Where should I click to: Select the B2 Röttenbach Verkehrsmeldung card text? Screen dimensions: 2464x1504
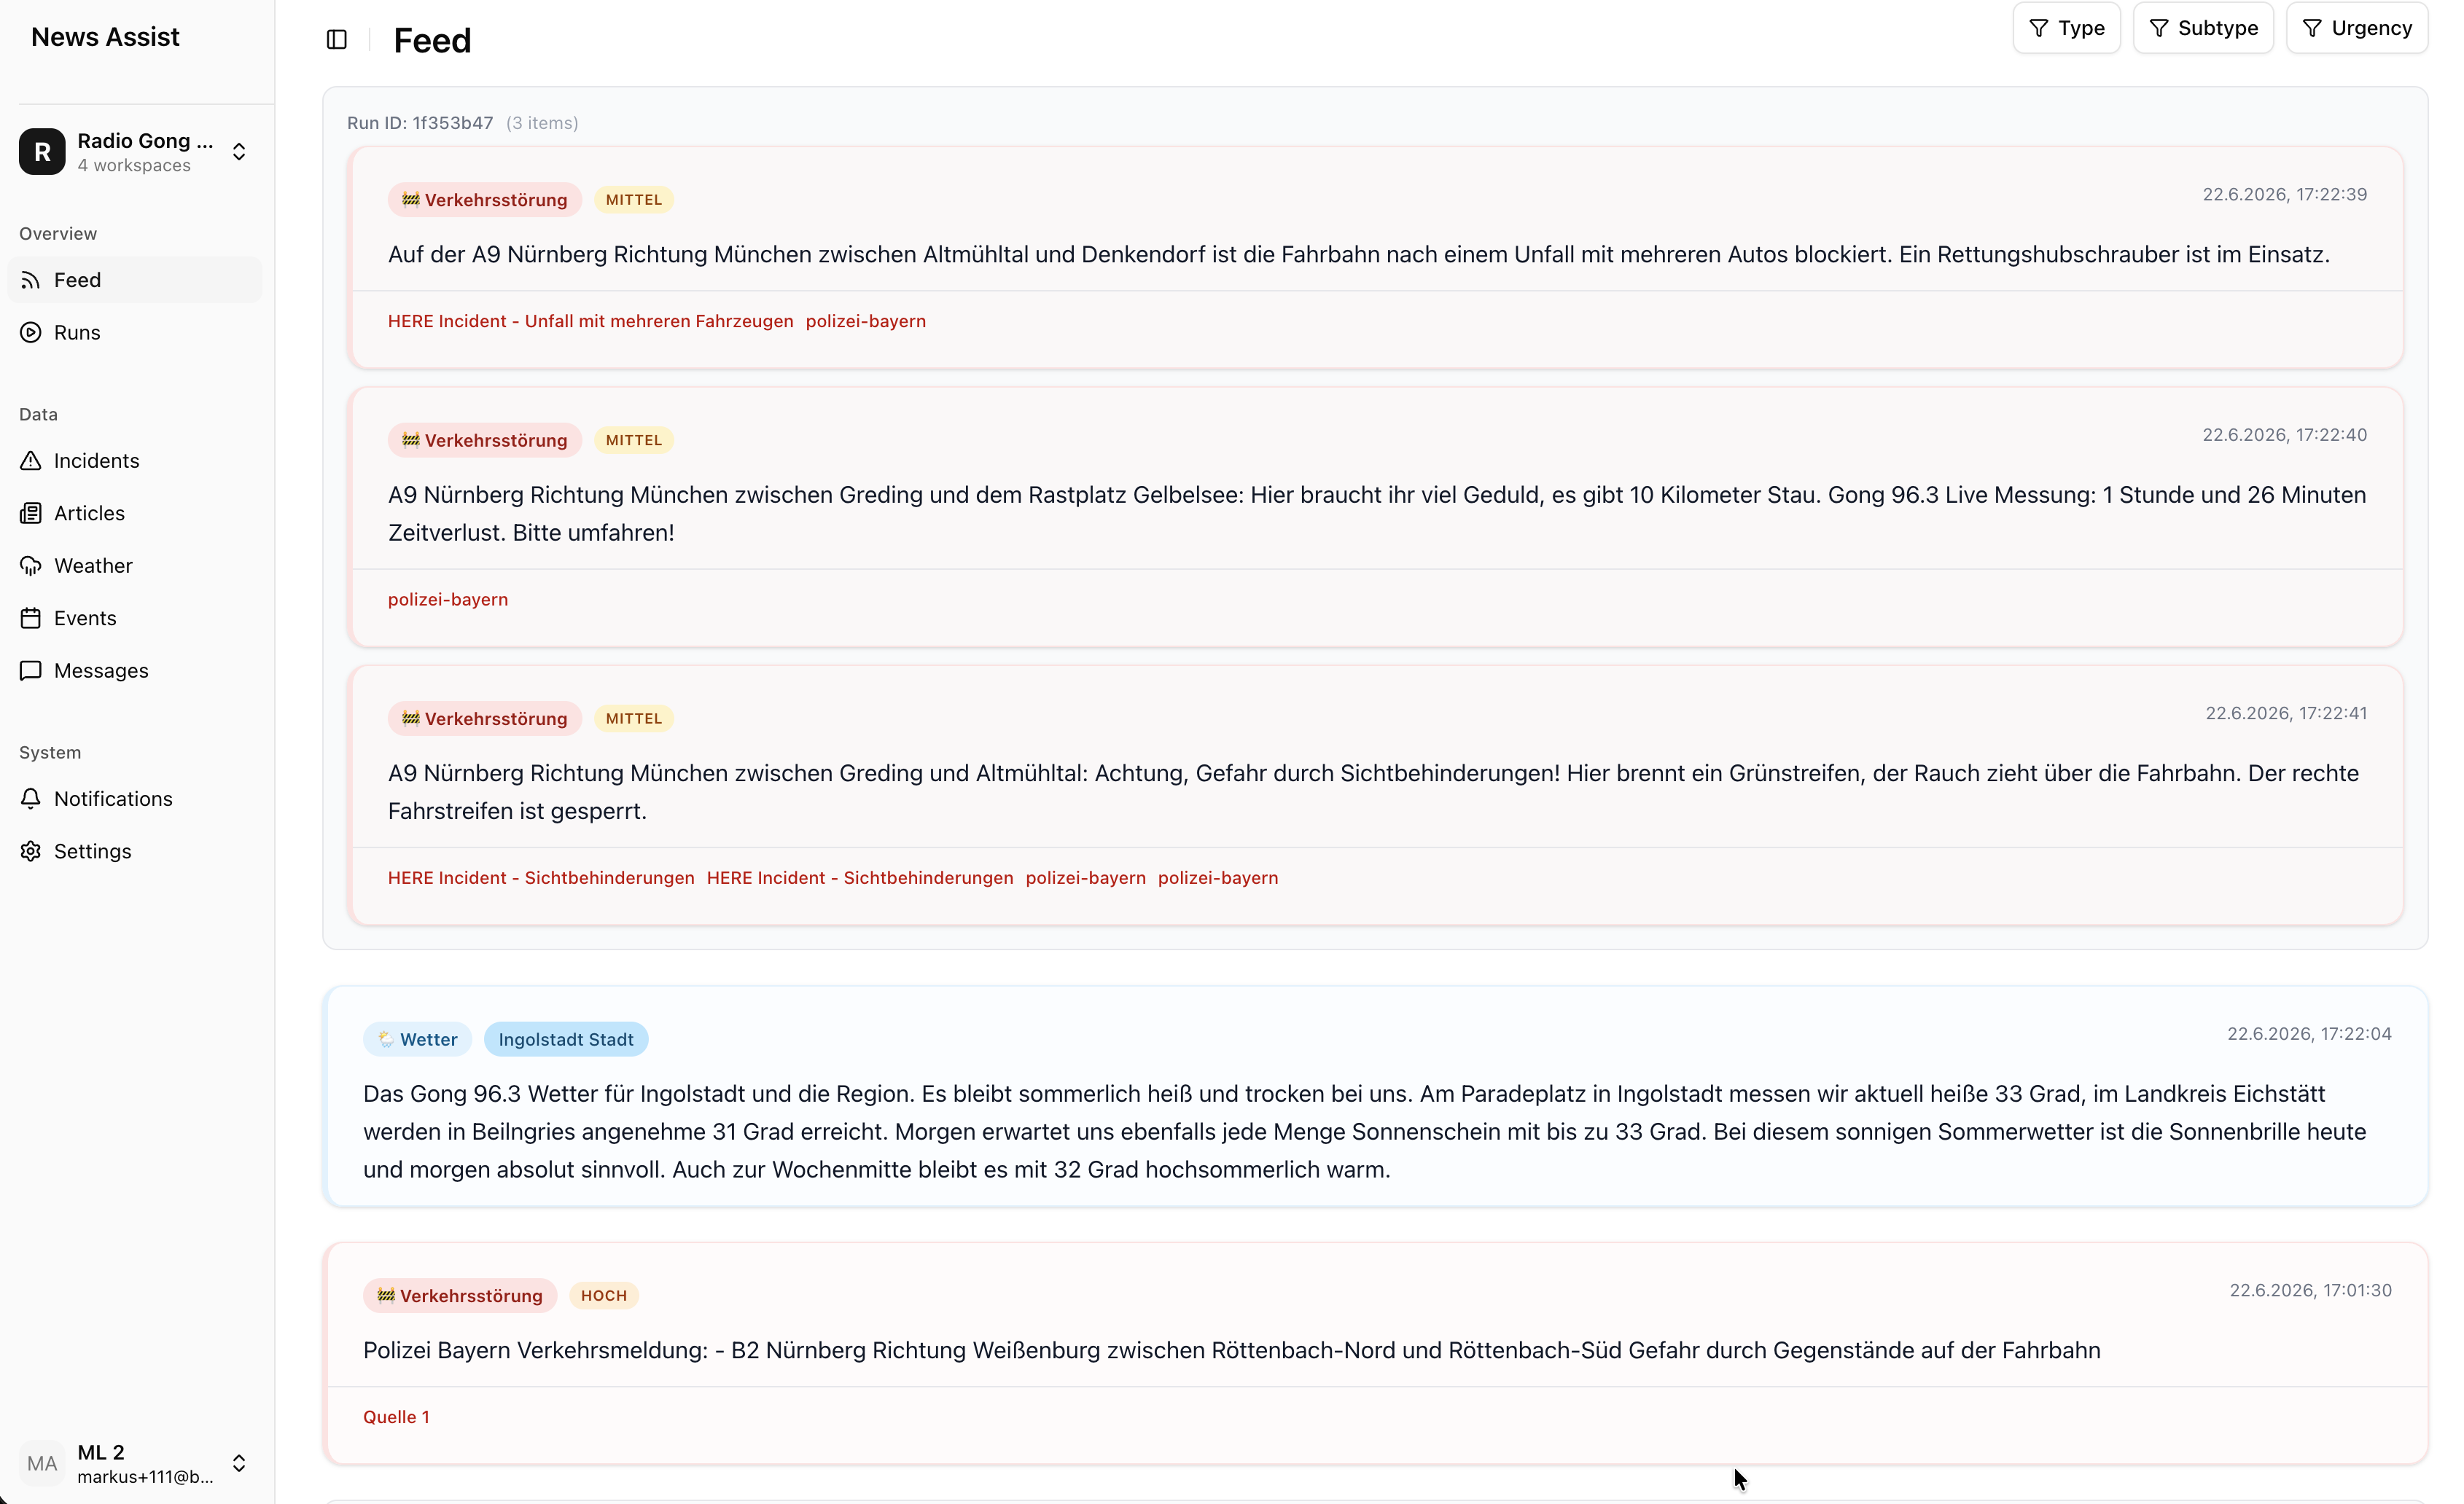point(1231,1351)
